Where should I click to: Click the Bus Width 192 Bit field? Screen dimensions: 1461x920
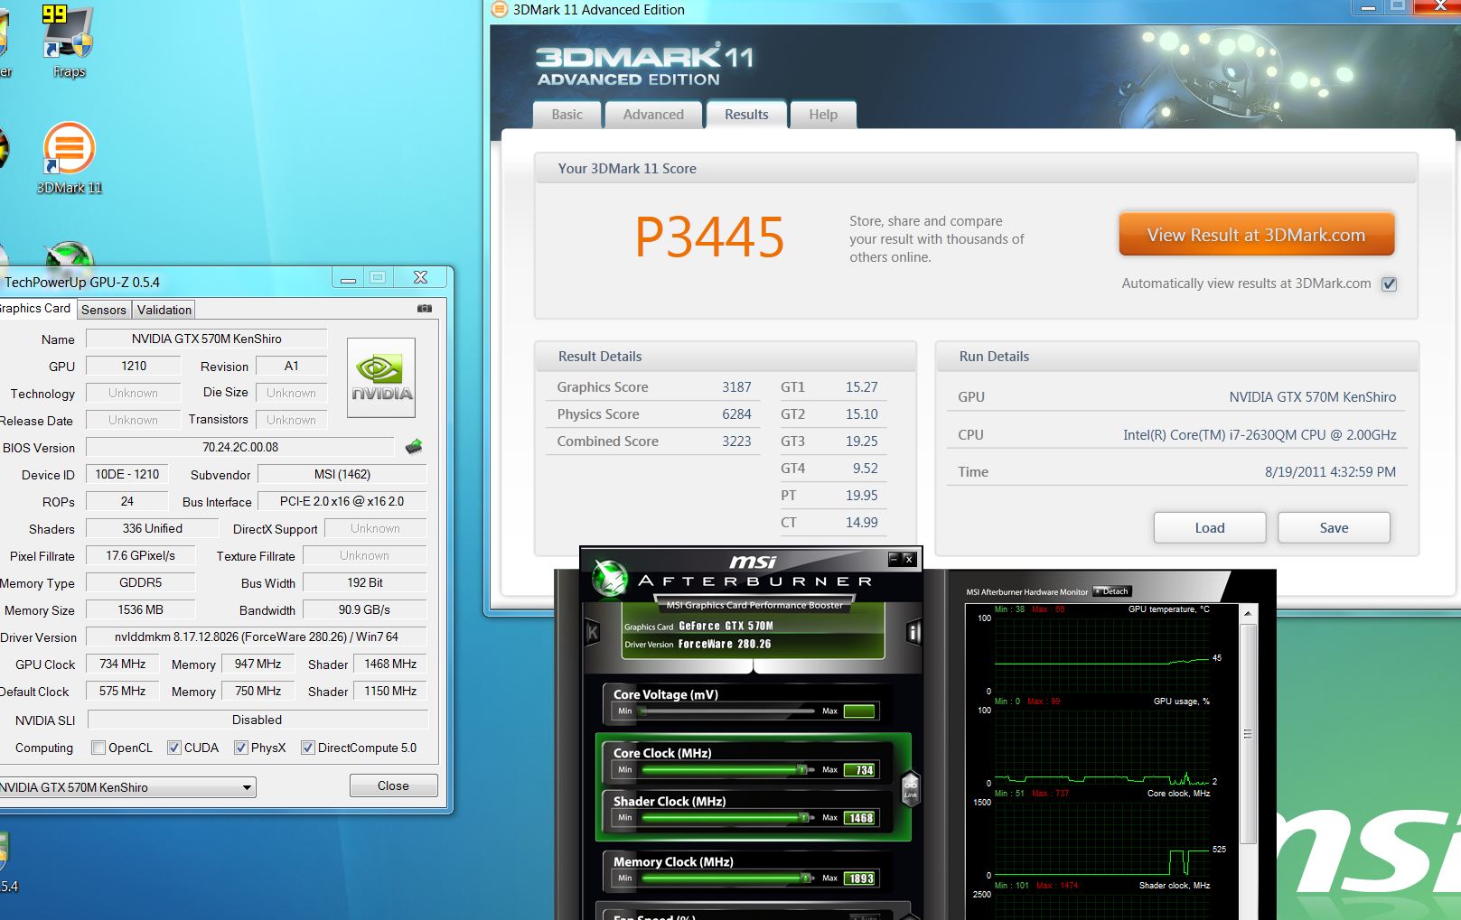(x=364, y=582)
